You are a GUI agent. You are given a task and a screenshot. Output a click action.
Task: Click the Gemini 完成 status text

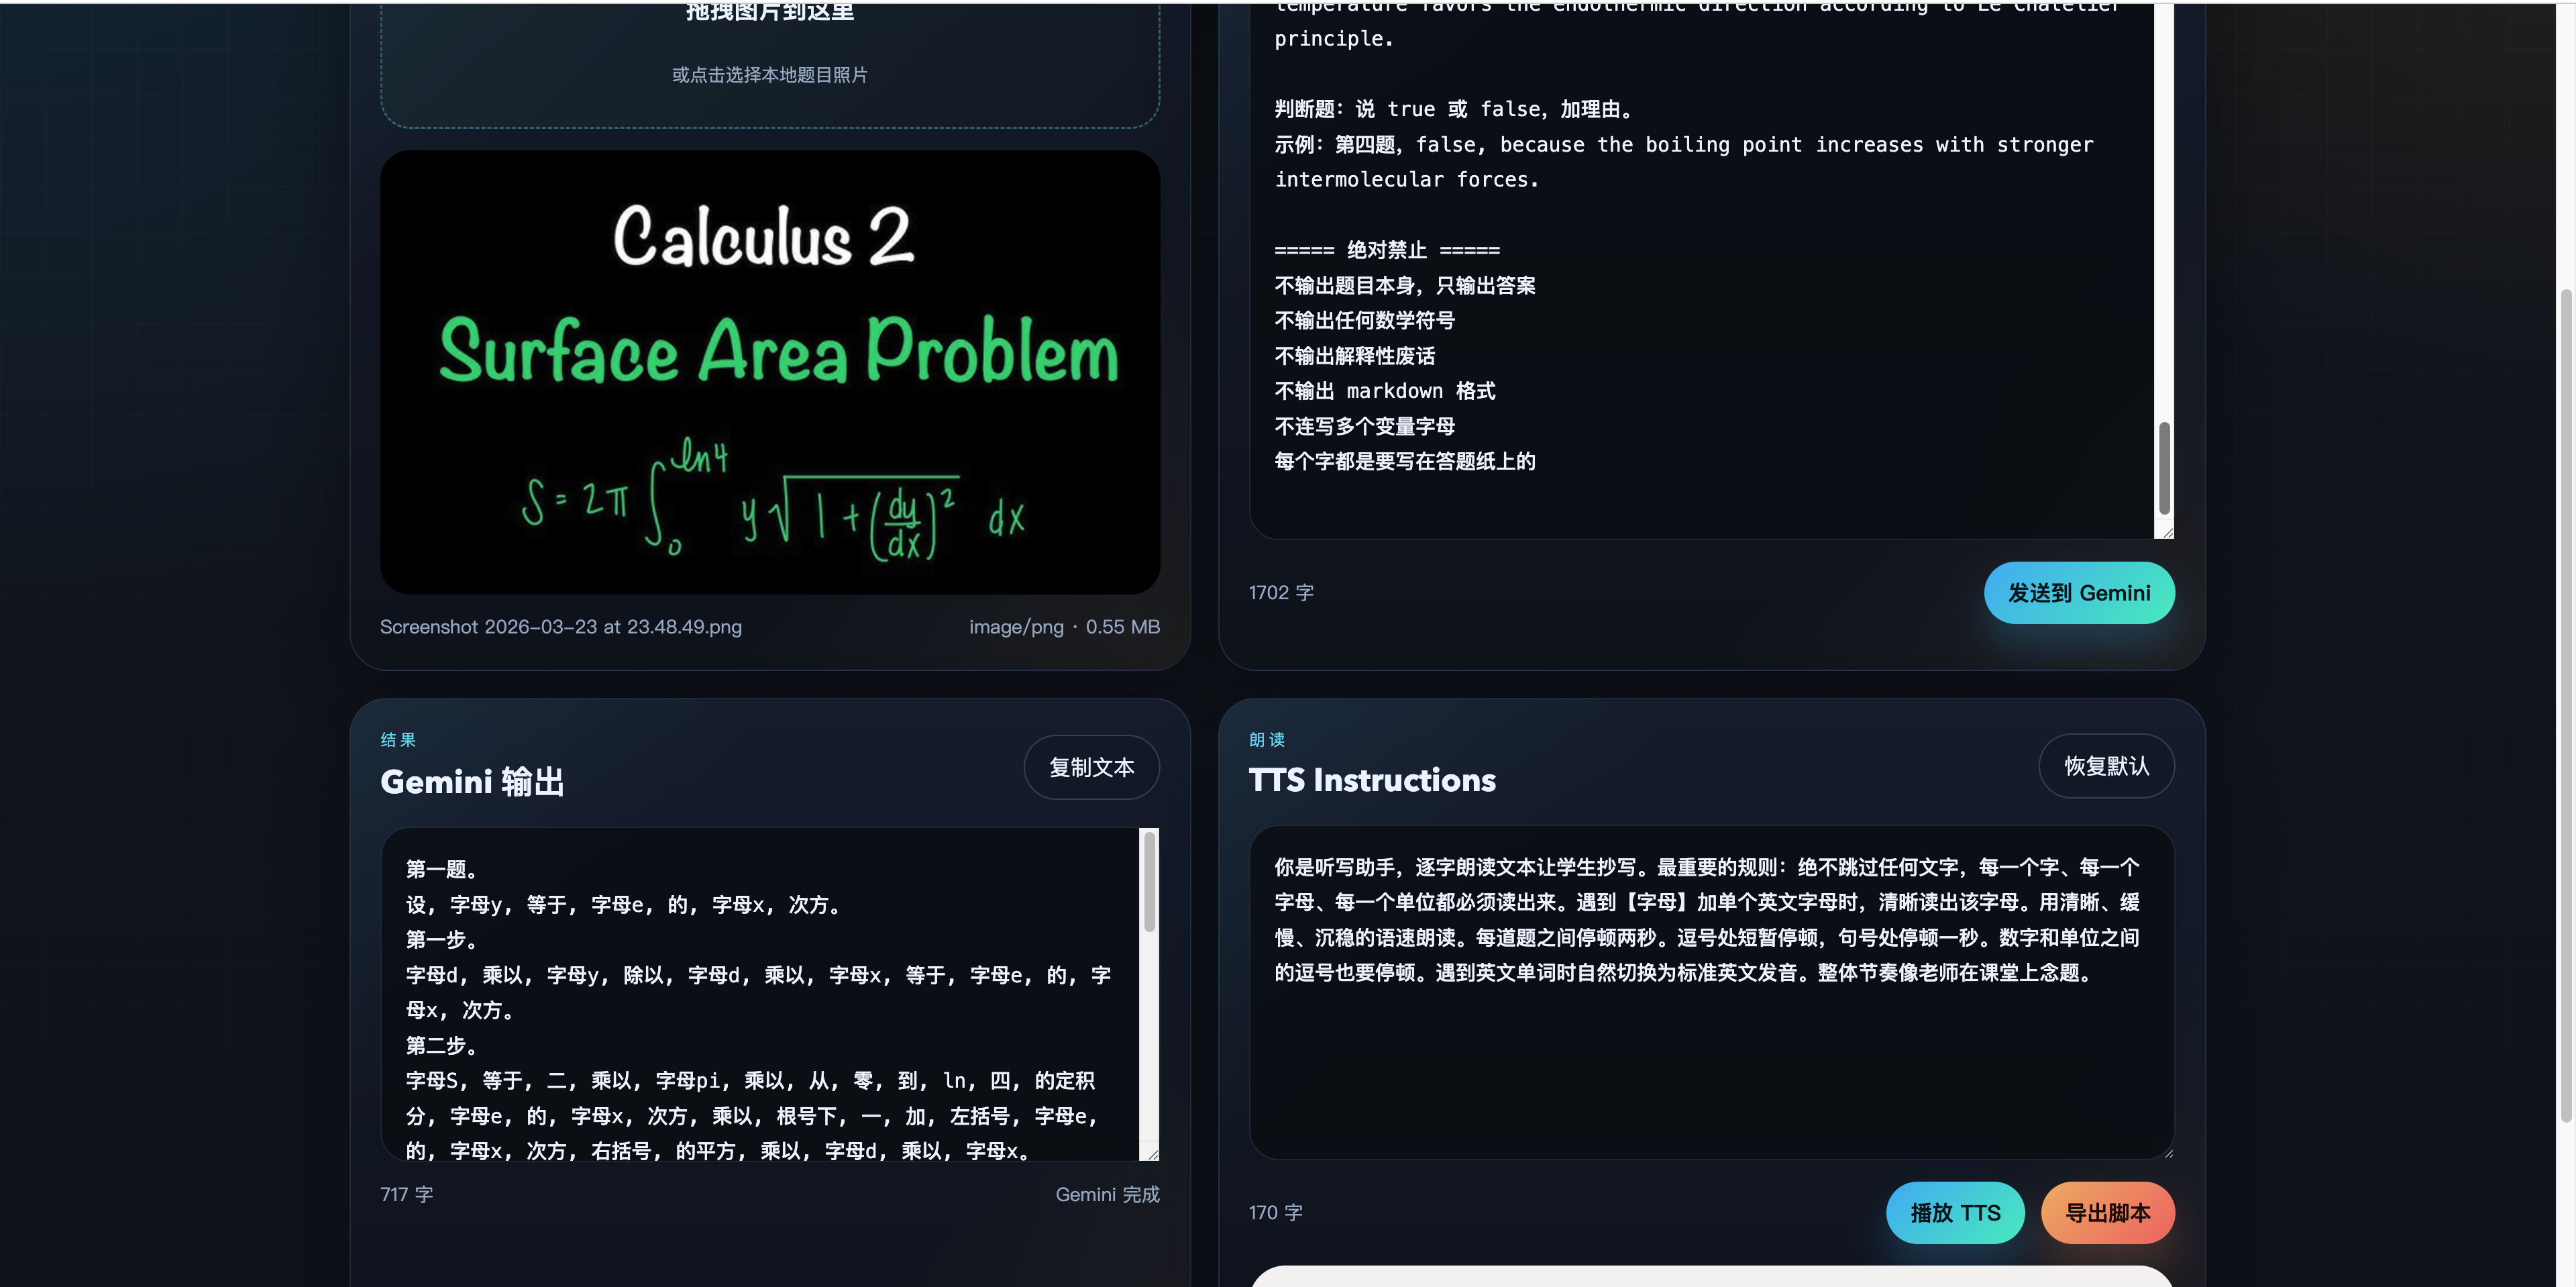(x=1107, y=1194)
